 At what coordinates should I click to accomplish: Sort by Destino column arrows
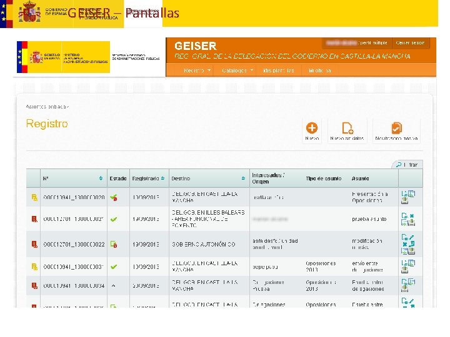pos(243,178)
